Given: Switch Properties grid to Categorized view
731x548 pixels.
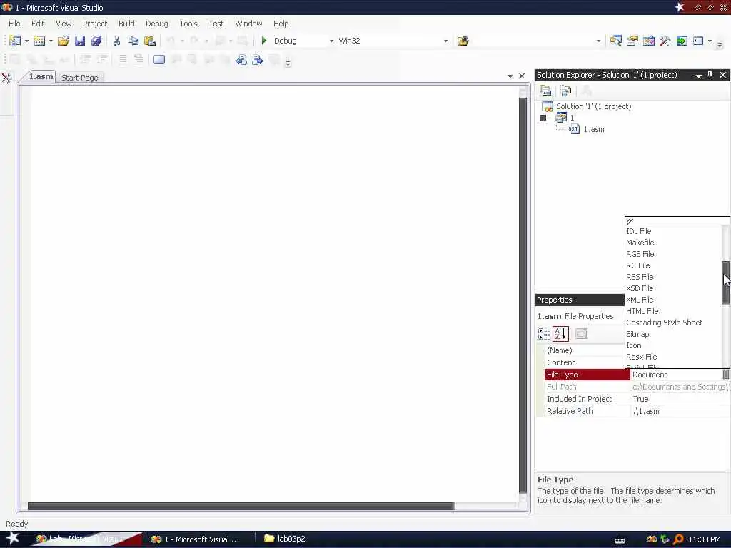Looking at the screenshot, I should [x=543, y=334].
